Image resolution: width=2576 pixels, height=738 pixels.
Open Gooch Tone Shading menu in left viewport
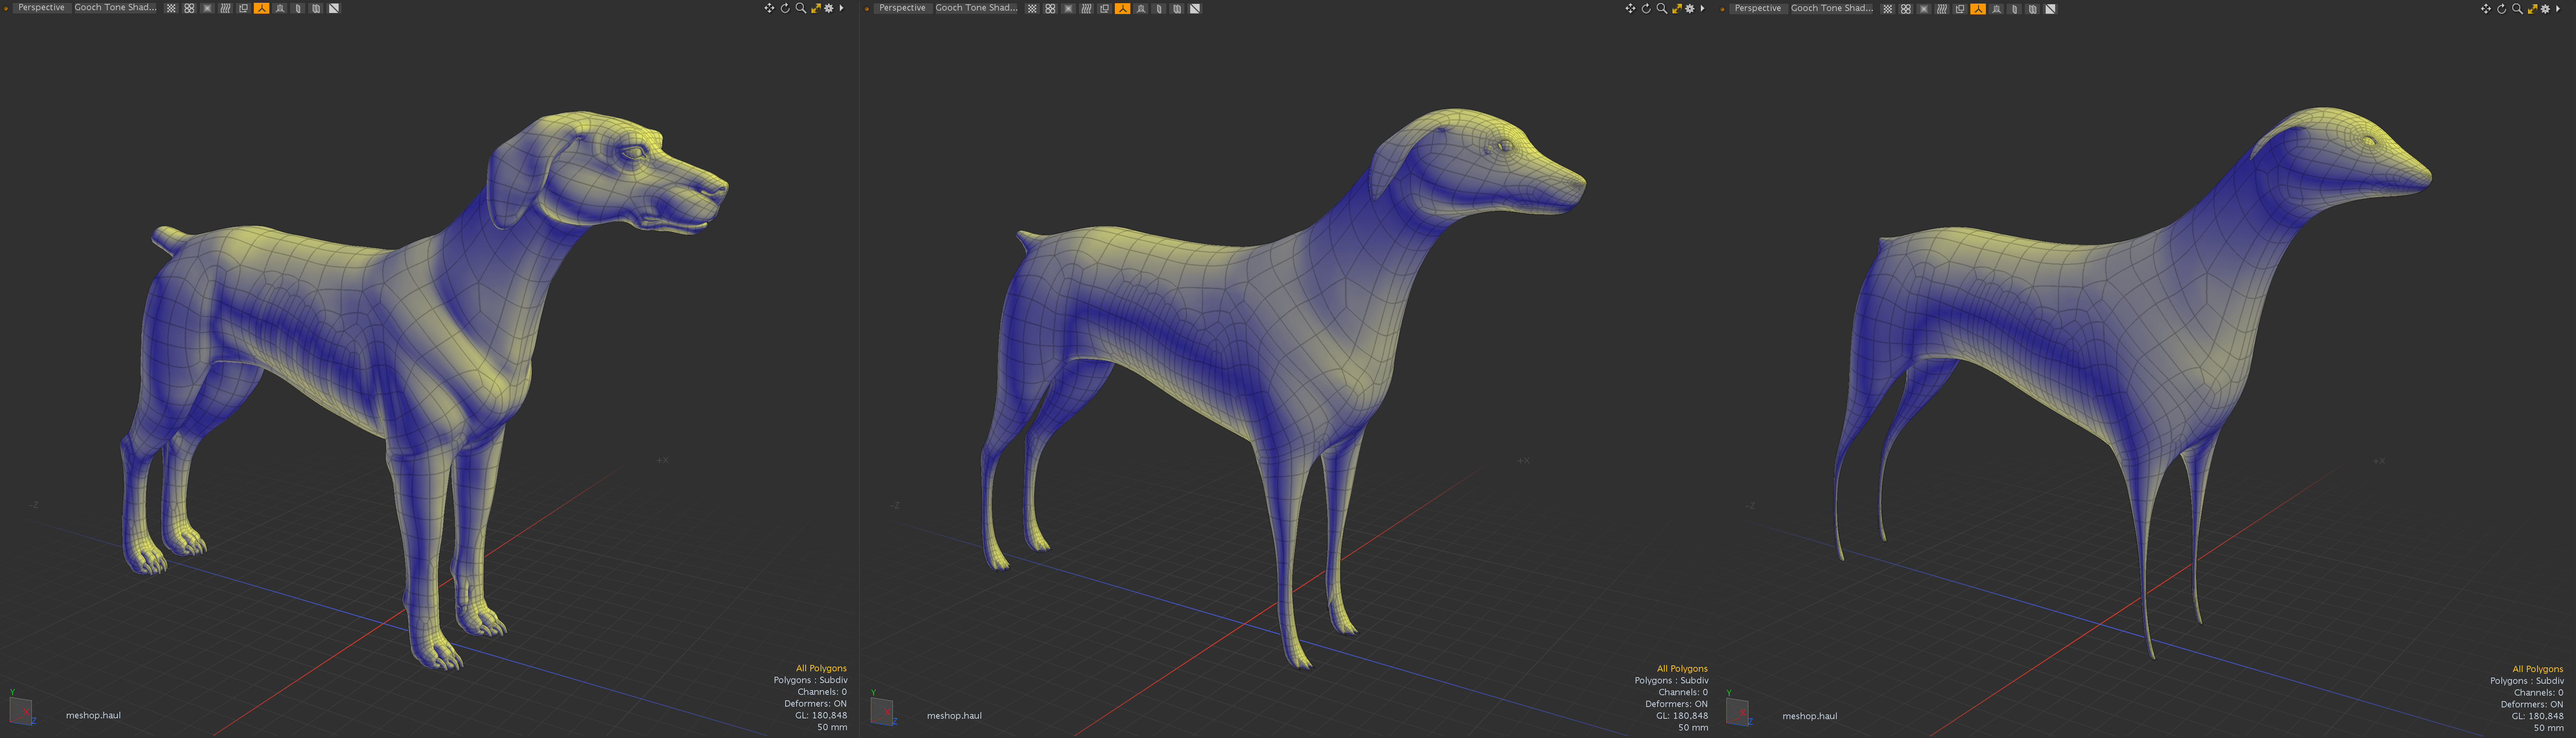(115, 8)
